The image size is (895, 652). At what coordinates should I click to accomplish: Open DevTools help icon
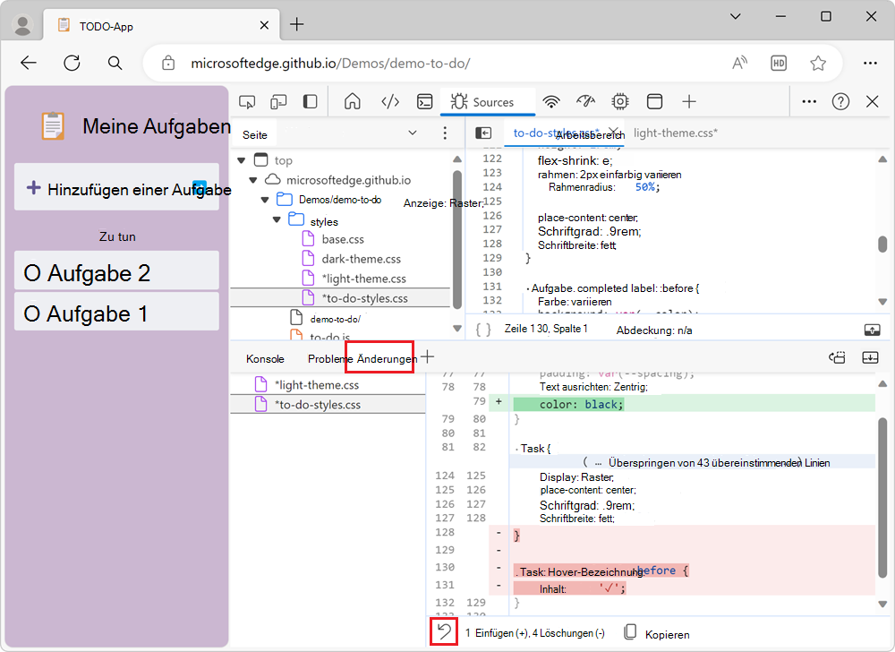[840, 101]
